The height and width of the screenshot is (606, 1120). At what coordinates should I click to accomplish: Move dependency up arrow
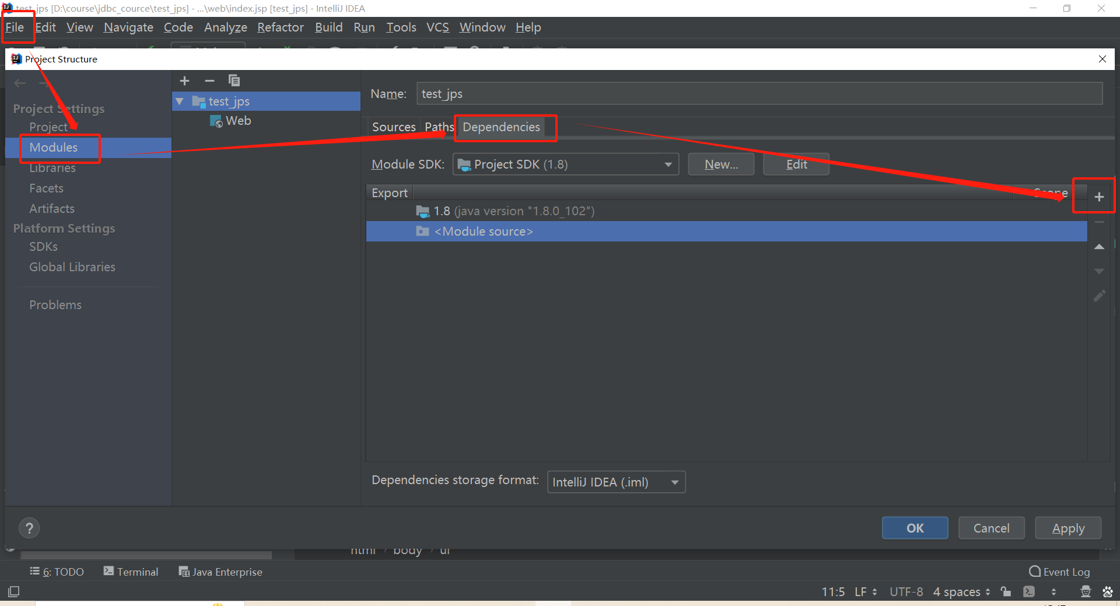coord(1099,247)
